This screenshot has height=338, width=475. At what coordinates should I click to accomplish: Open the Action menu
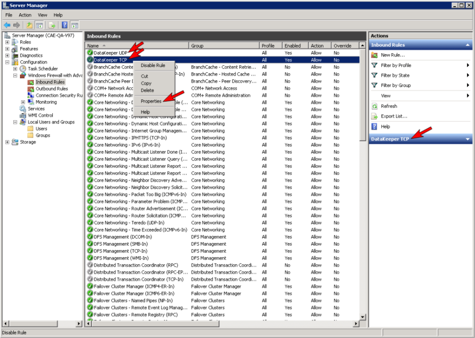[x=25, y=15]
